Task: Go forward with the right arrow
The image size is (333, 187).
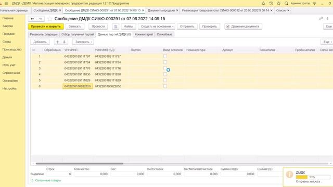Action: coord(40,19)
